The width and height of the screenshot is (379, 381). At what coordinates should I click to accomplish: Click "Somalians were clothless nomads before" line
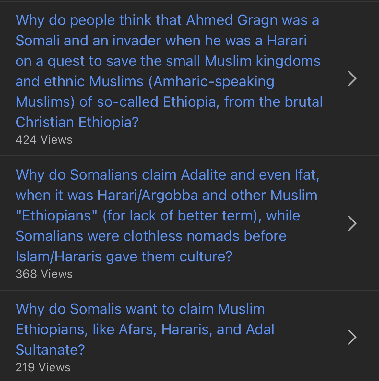pyautogui.click(x=151, y=236)
